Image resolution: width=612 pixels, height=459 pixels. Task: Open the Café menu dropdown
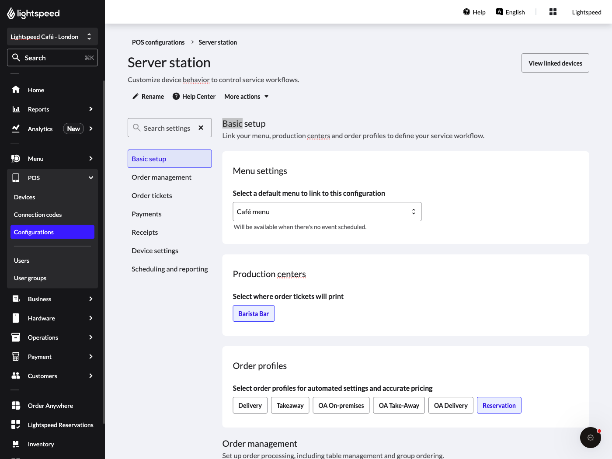coord(327,211)
